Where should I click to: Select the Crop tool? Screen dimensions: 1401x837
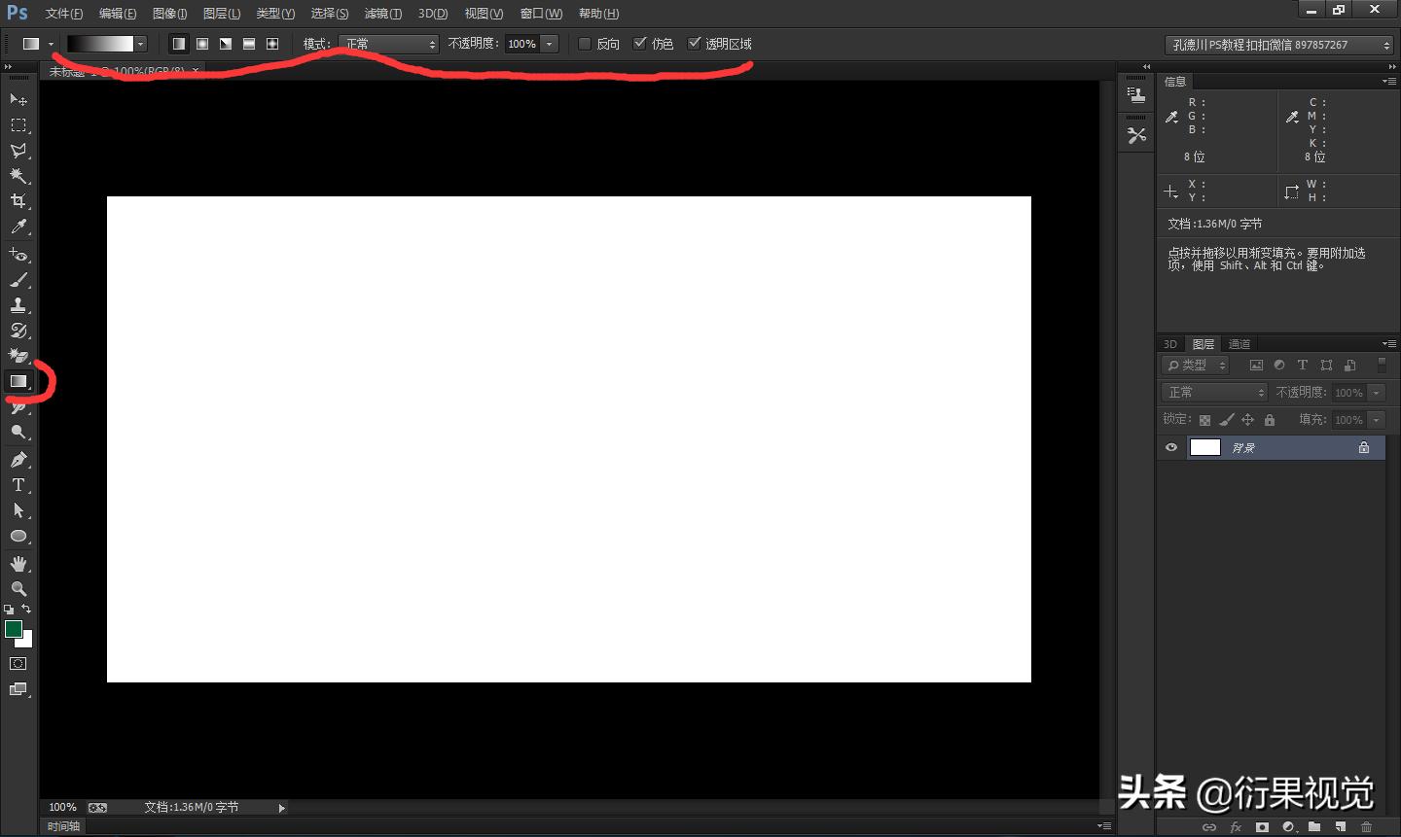coord(18,200)
